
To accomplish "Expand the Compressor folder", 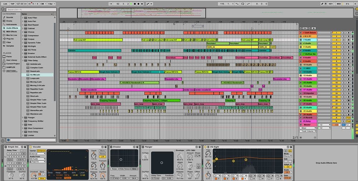I will [23, 35].
